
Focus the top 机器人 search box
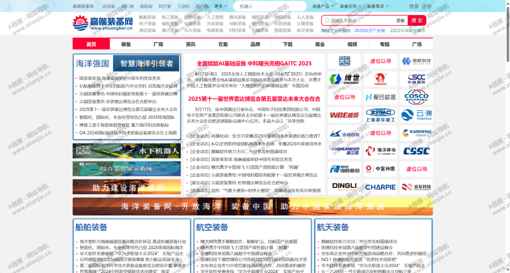point(270,6)
